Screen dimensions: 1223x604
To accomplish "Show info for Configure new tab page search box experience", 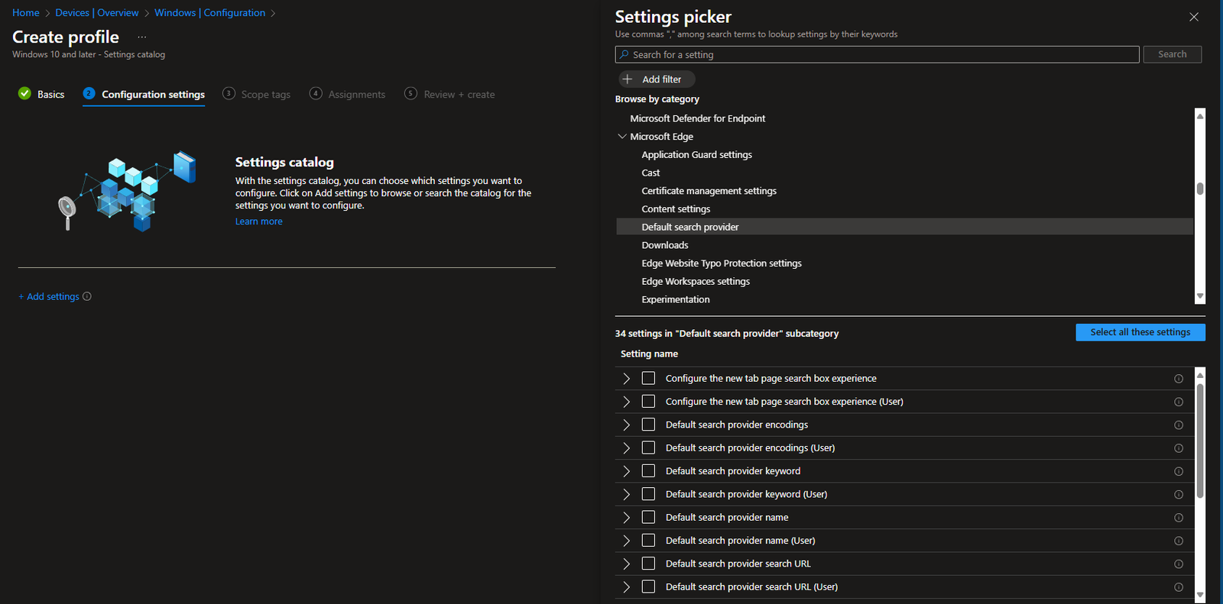I will pyautogui.click(x=1179, y=379).
